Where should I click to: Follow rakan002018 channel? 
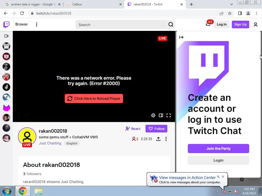point(156,129)
